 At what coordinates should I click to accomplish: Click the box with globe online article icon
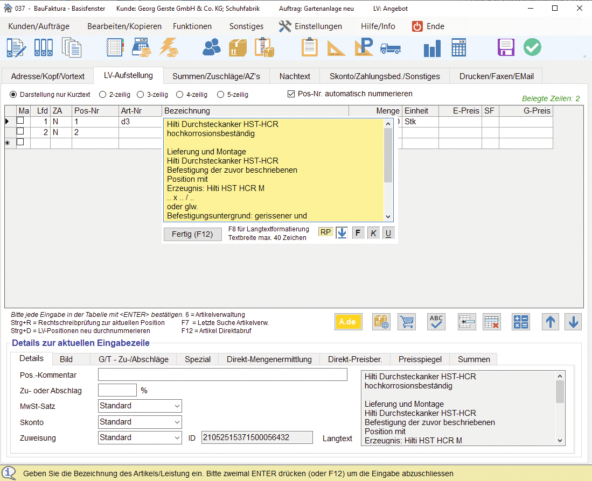[x=381, y=322]
